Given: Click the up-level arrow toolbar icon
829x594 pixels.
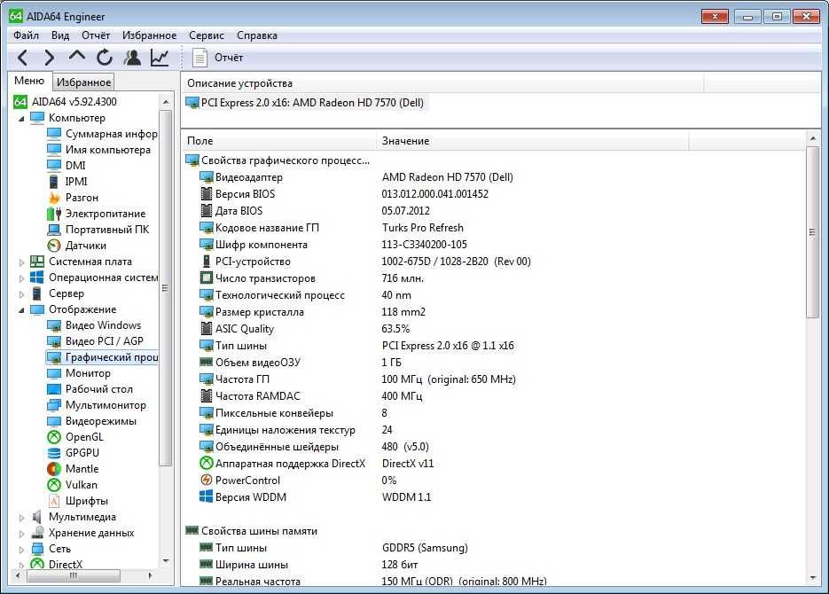Looking at the screenshot, I should (x=76, y=56).
